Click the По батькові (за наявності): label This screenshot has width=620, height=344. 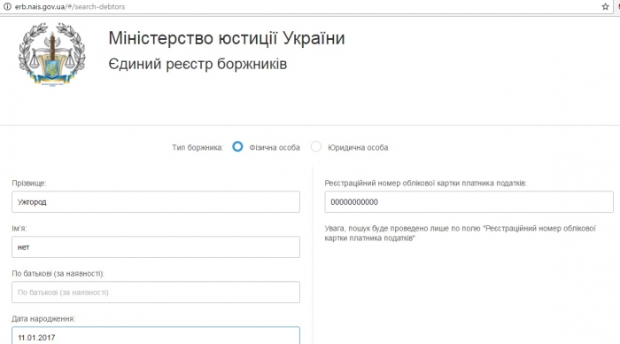(58, 274)
